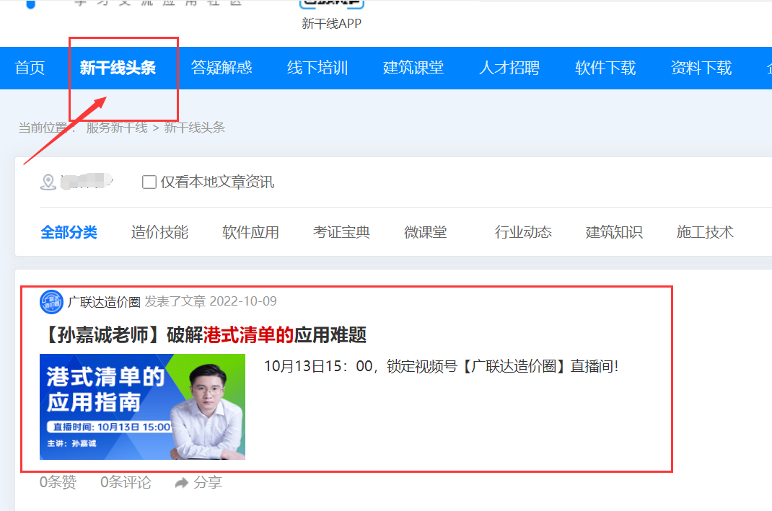This screenshot has width=772, height=511.
Task: Open the 软件下载 navigation tab
Action: pyautogui.click(x=605, y=67)
